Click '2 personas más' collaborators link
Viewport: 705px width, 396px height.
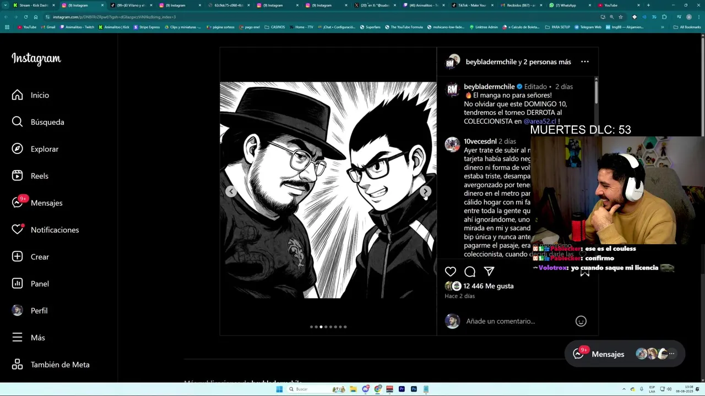coord(547,62)
